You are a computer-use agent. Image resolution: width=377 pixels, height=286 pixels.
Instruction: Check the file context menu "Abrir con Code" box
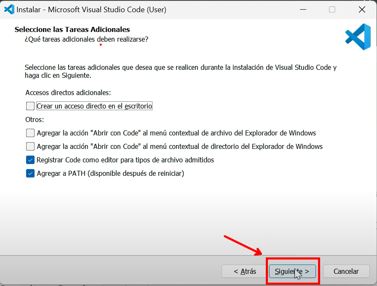coord(30,133)
